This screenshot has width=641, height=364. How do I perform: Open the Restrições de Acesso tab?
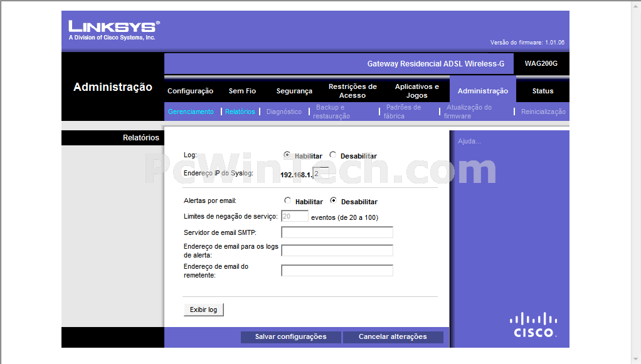[352, 91]
